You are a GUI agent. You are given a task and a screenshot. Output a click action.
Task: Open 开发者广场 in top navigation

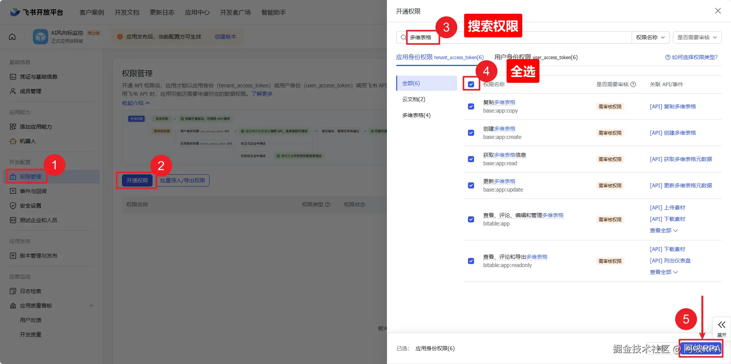pyautogui.click(x=236, y=13)
